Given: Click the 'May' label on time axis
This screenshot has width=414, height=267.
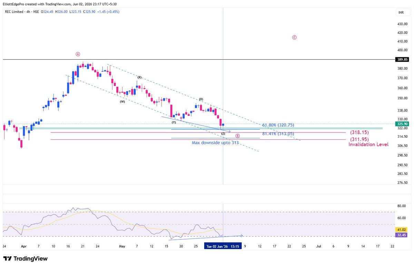Looking at the screenshot, I should (122, 246).
